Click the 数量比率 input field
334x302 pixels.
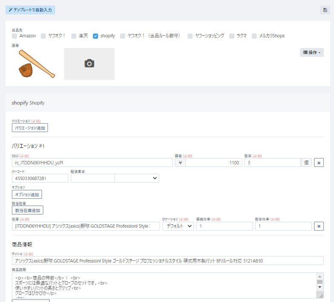click(x=283, y=226)
